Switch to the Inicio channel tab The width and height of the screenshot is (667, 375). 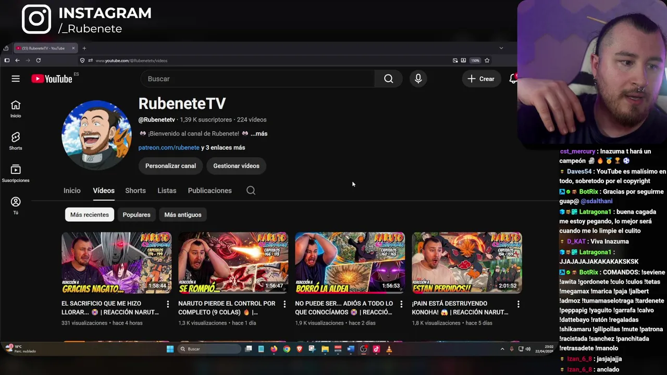pos(72,191)
